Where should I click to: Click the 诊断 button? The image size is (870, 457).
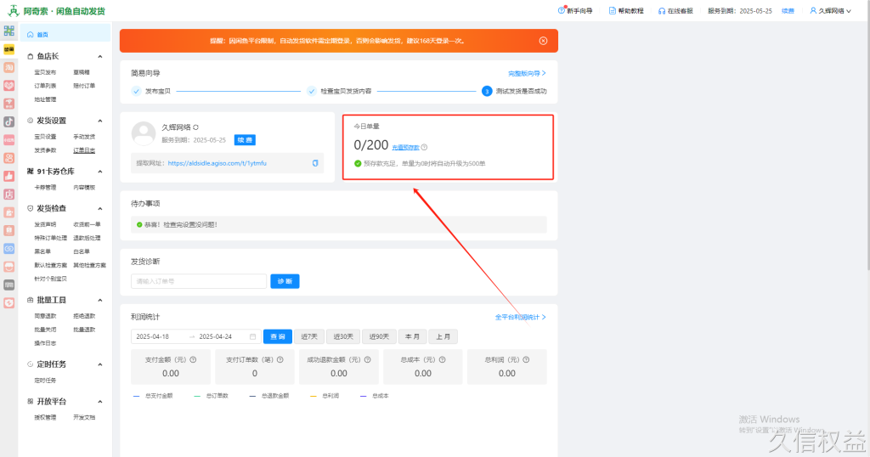pyautogui.click(x=285, y=281)
